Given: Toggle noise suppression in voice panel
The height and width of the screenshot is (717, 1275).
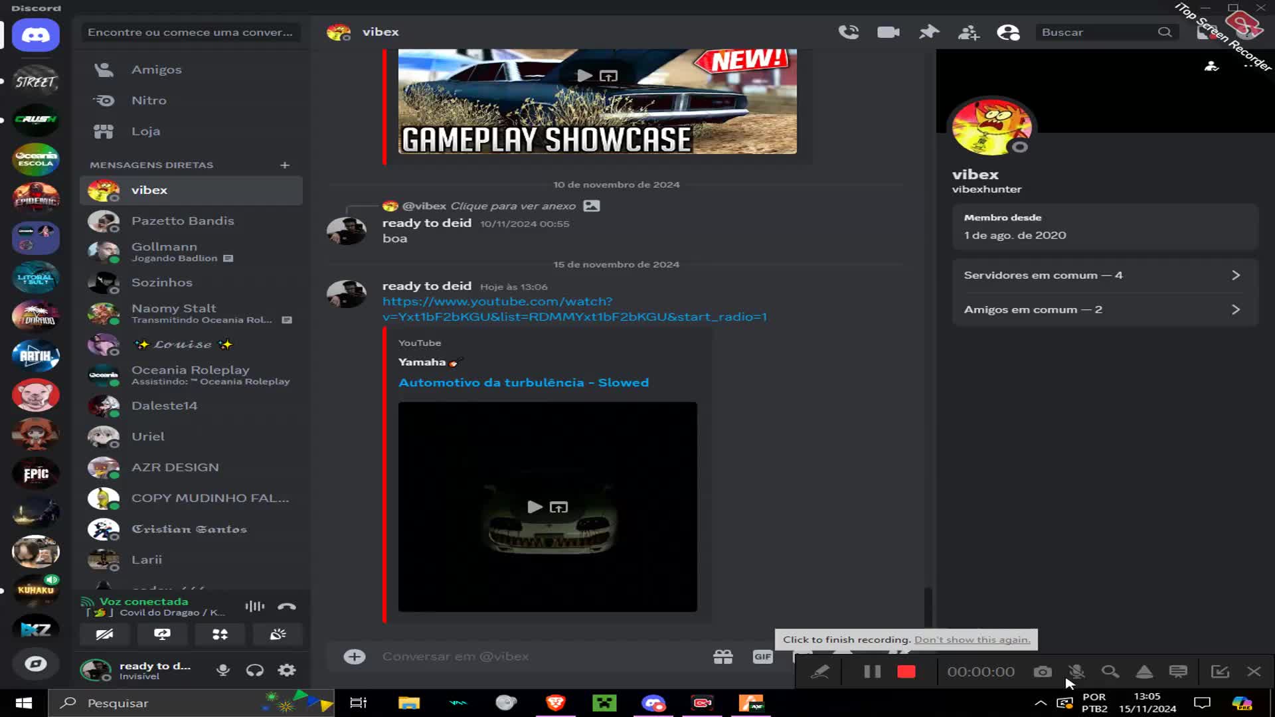Looking at the screenshot, I should coord(254,606).
